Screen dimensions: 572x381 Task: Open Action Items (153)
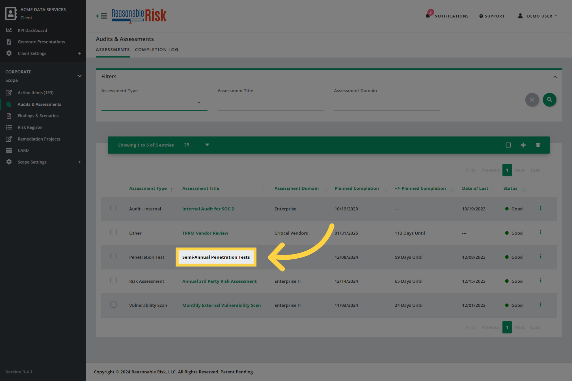click(36, 93)
